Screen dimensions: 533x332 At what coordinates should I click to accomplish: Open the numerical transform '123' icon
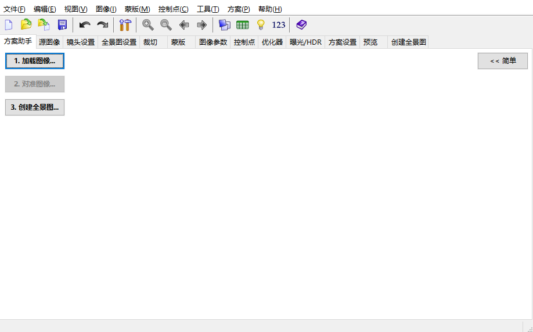point(279,24)
